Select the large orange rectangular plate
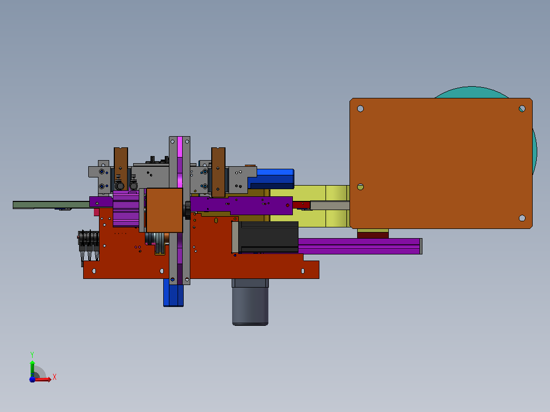Viewport: 550px width, 412px height. 441,163
